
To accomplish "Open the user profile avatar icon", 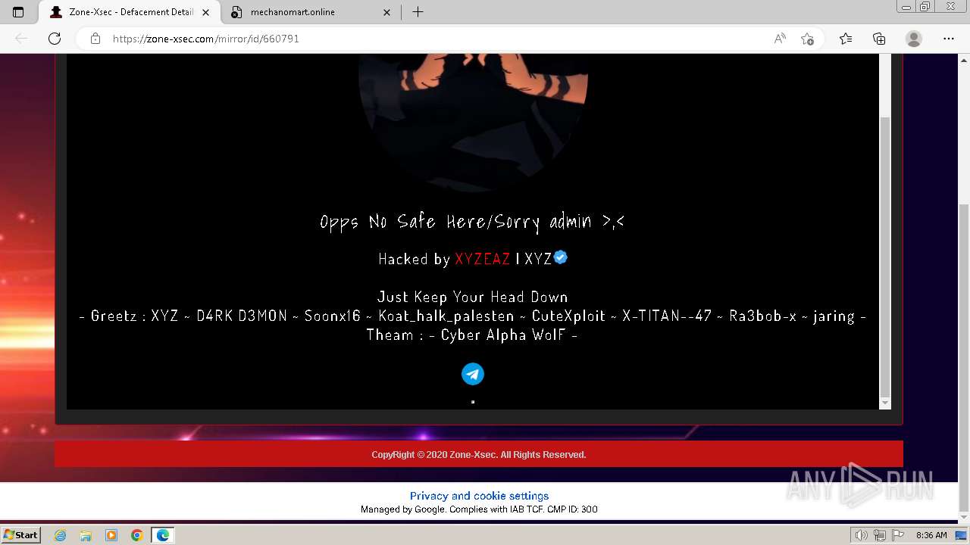I will coord(914,39).
